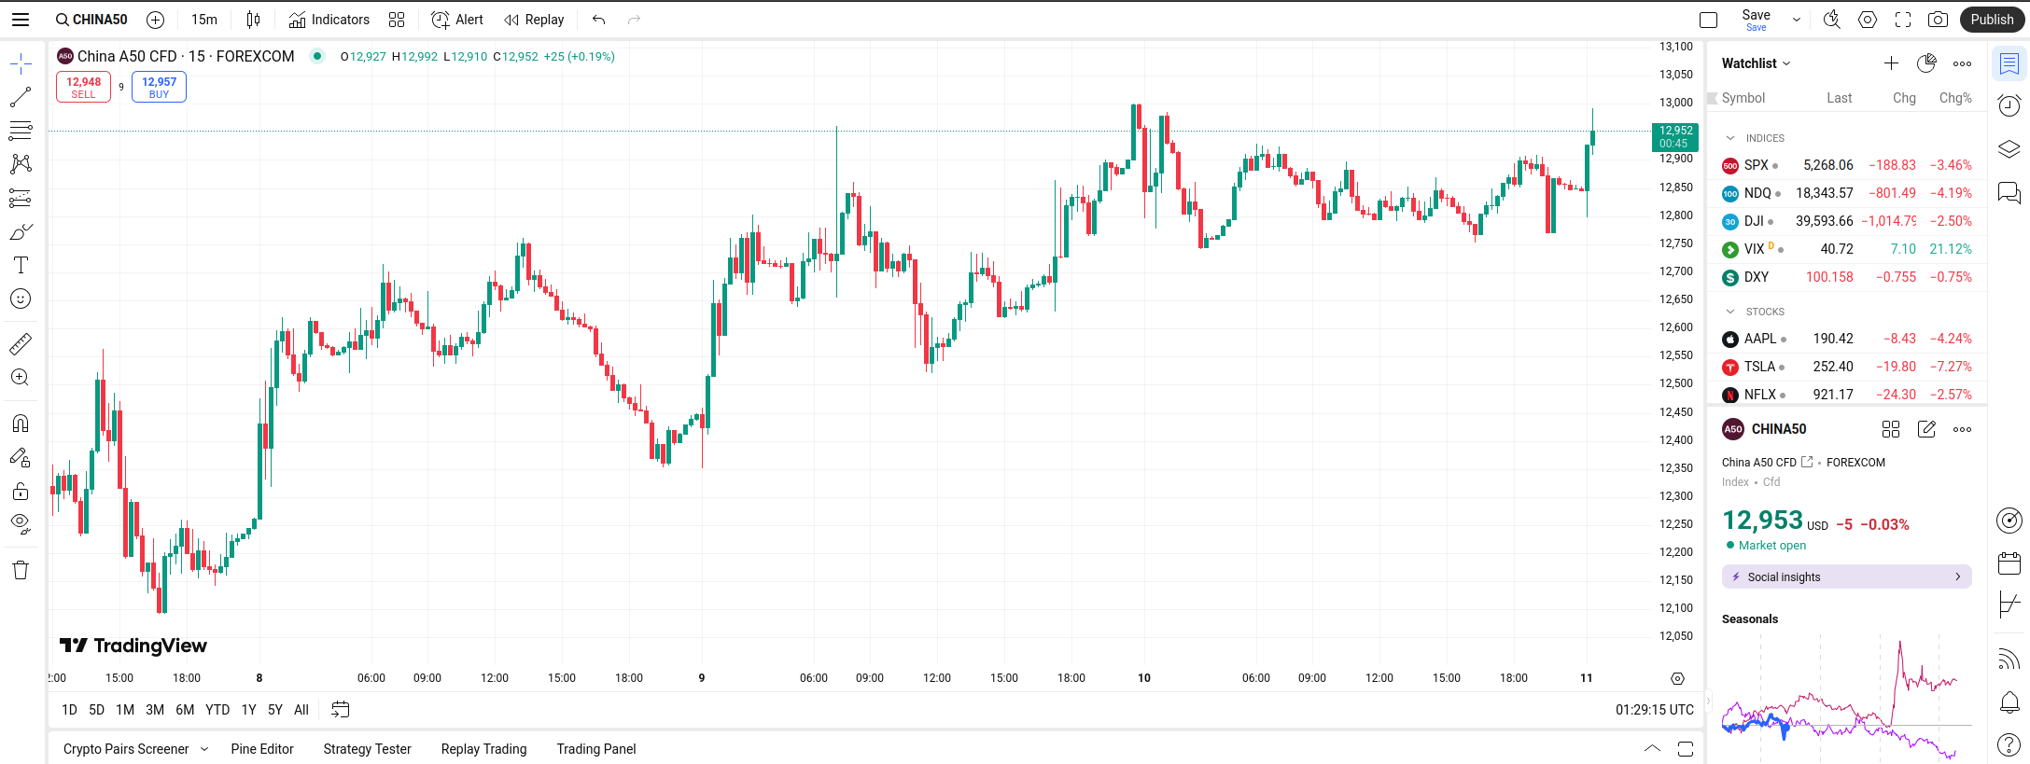Expand the Save layout dropdown arrow

coord(1797,20)
